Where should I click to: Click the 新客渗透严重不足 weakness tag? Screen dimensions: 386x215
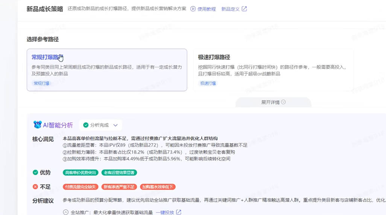pyautogui.click(x=119, y=187)
